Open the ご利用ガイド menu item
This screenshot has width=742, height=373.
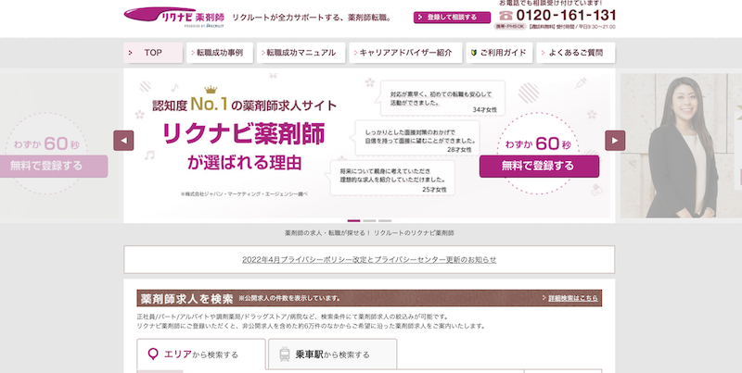499,53
